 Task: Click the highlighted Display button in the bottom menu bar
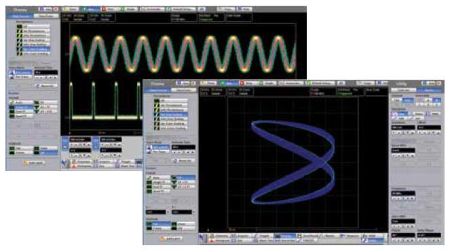pyautogui.click(x=284, y=236)
